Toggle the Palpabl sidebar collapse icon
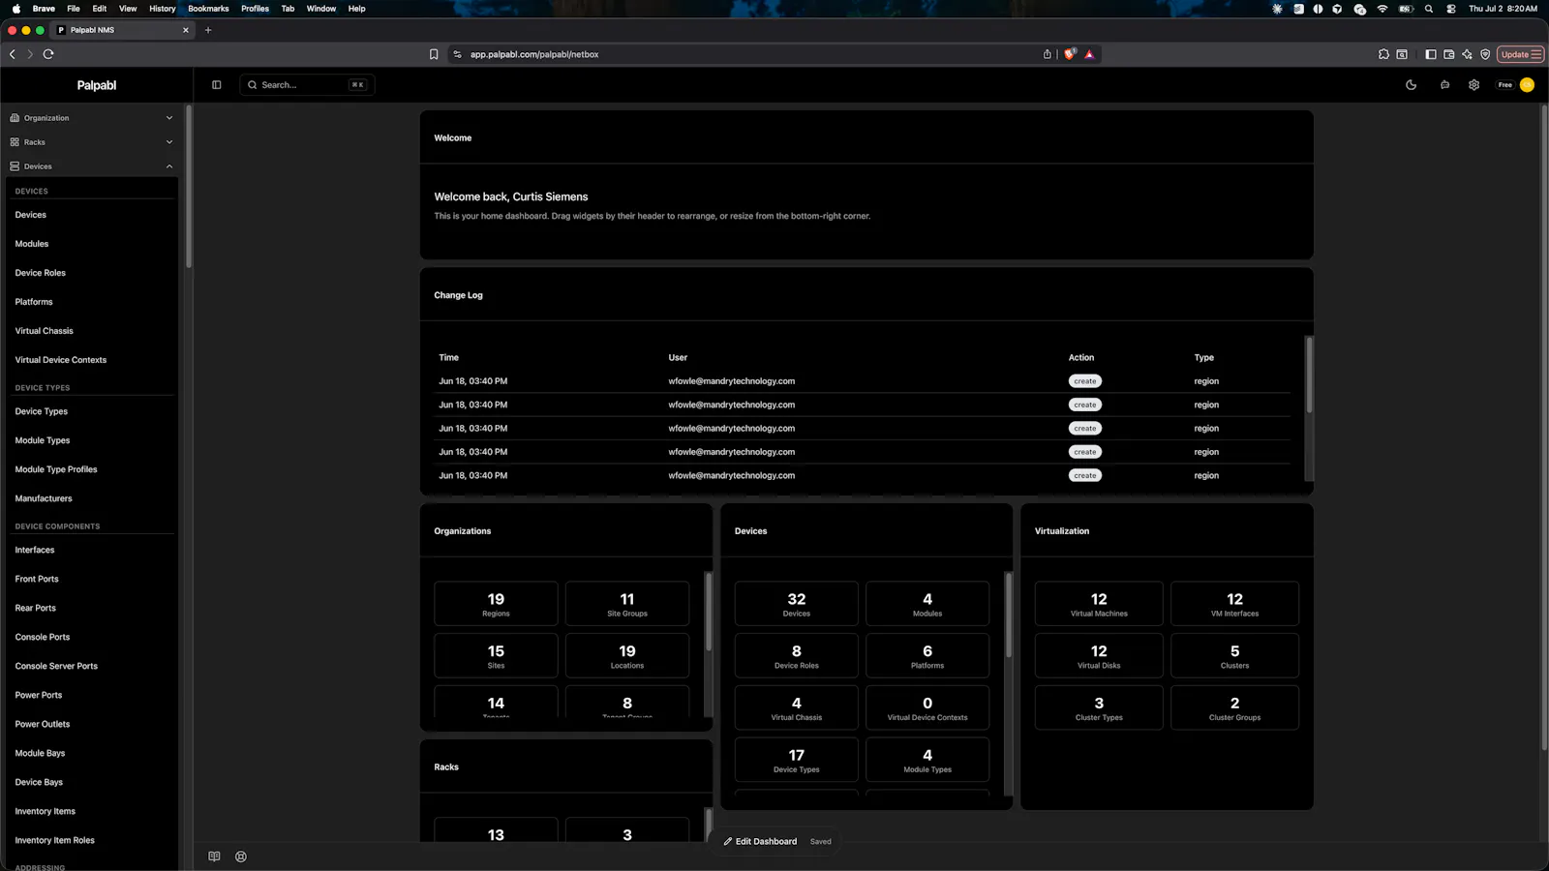The height and width of the screenshot is (871, 1549). point(217,85)
